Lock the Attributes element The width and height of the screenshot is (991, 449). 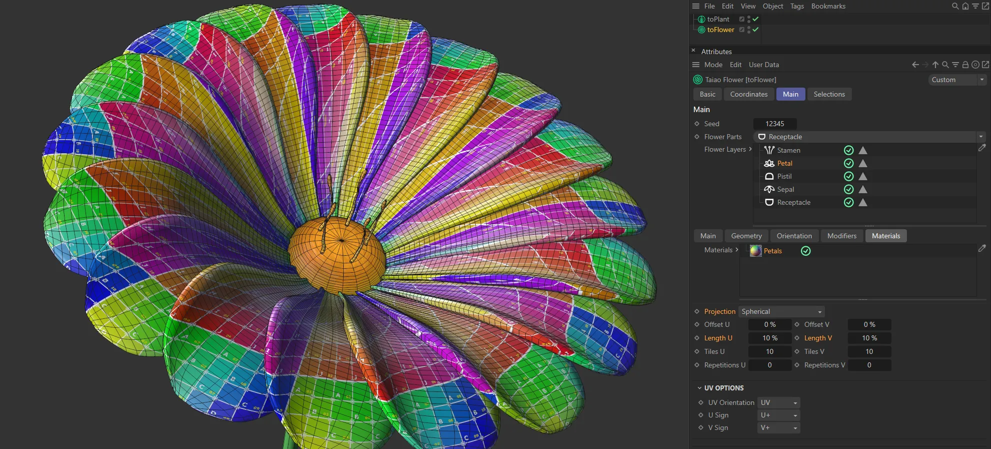[965, 65]
